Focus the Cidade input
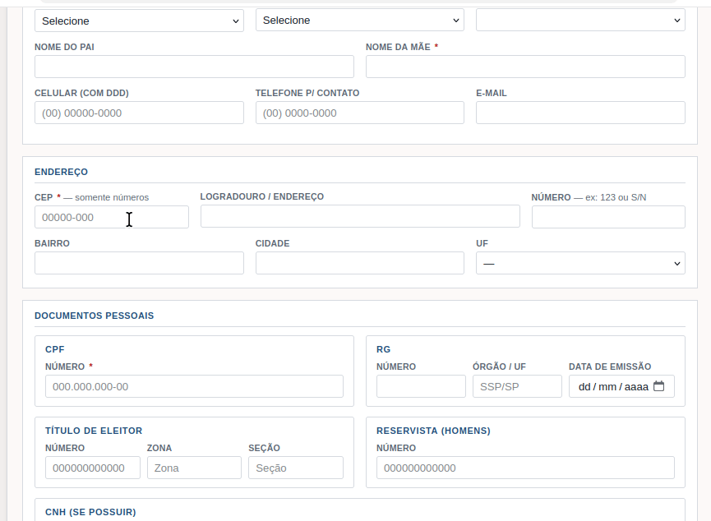The height and width of the screenshot is (521, 711). 359,264
